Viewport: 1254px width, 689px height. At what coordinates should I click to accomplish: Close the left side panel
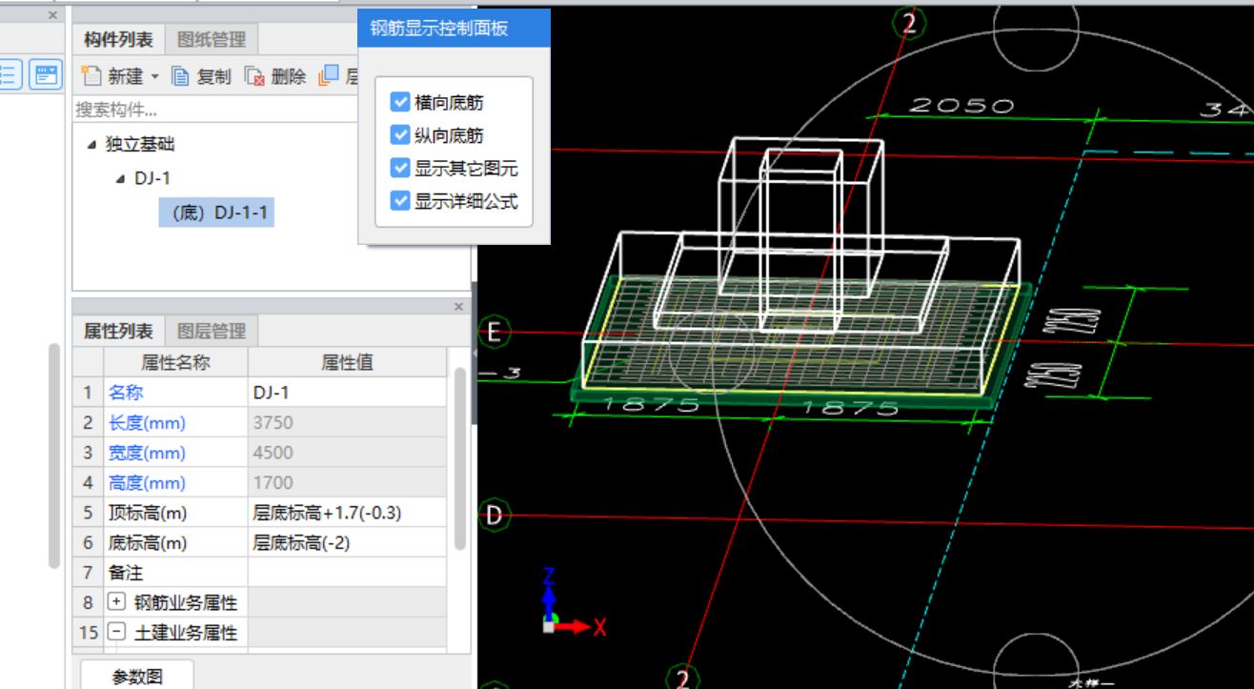click(52, 15)
